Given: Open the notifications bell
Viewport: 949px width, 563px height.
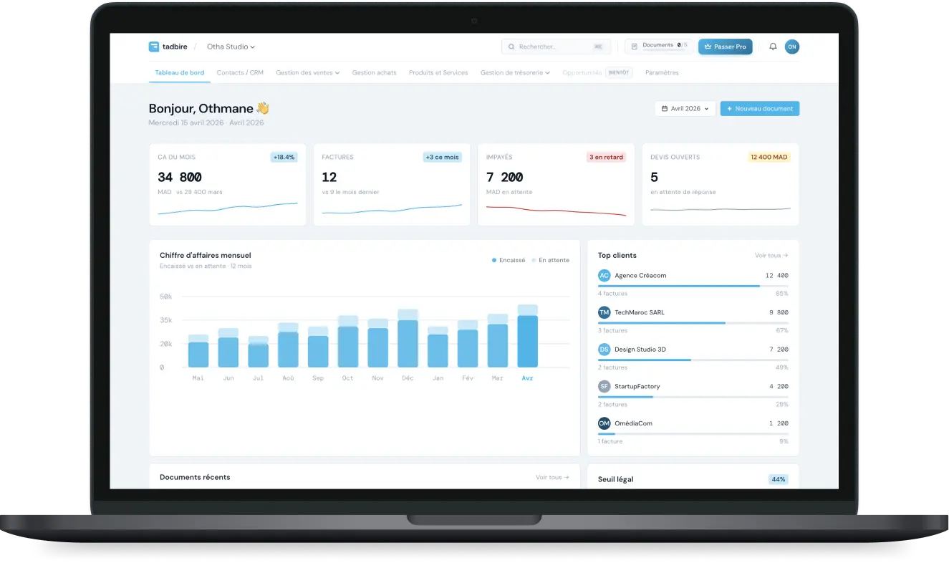Looking at the screenshot, I should coord(773,47).
